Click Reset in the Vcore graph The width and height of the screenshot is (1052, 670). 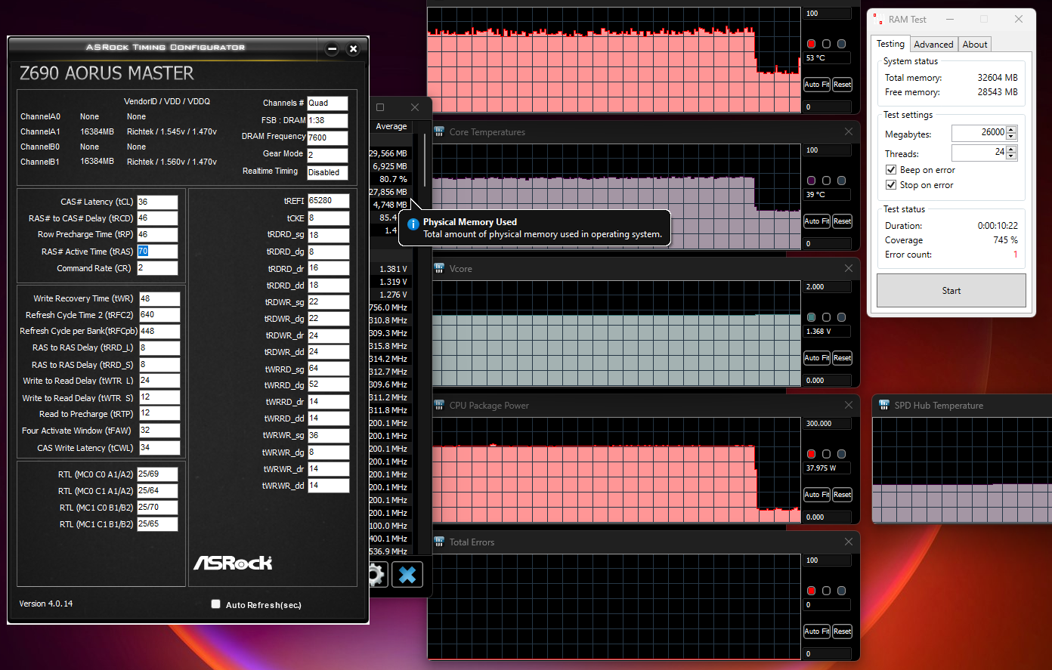click(x=842, y=358)
